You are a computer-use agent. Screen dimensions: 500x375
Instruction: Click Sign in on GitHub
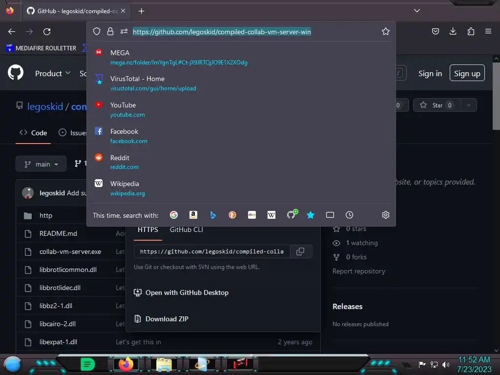[x=430, y=73]
